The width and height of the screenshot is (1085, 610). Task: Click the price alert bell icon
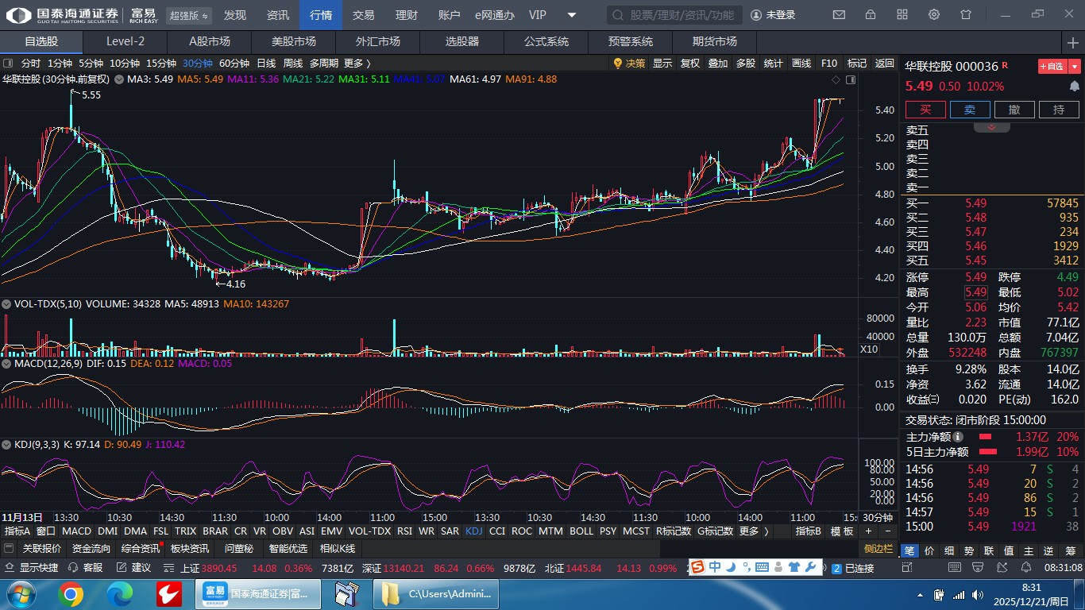pyautogui.click(x=1075, y=86)
